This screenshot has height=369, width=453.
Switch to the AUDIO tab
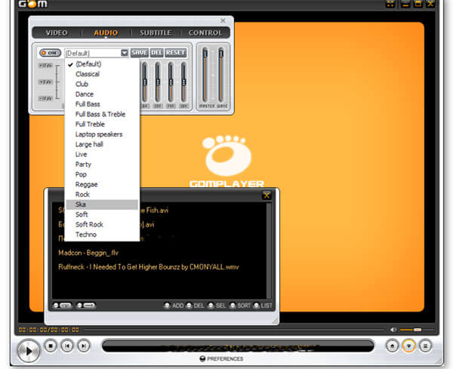(x=106, y=32)
